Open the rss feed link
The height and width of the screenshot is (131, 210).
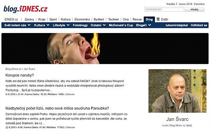click(x=189, y=125)
